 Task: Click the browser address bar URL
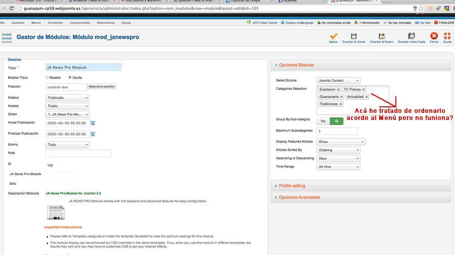coord(141,9)
